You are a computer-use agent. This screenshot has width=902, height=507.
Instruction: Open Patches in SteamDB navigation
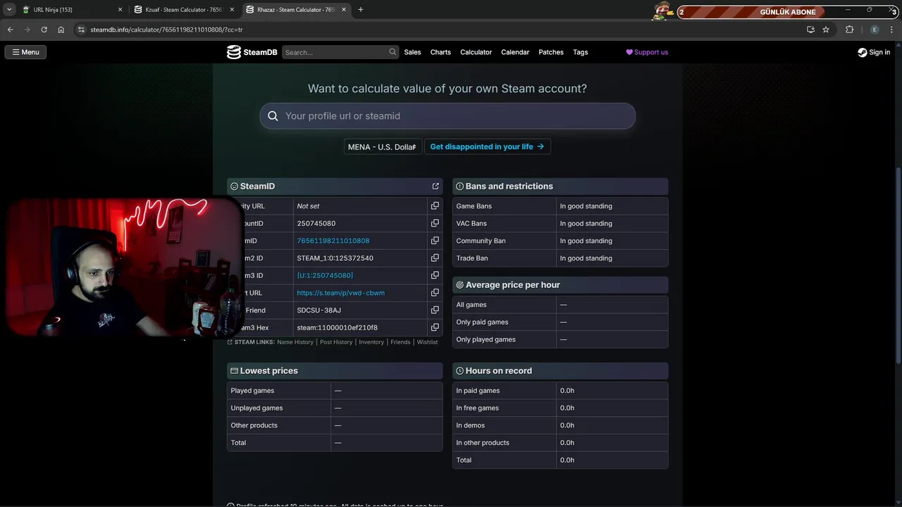click(x=551, y=52)
